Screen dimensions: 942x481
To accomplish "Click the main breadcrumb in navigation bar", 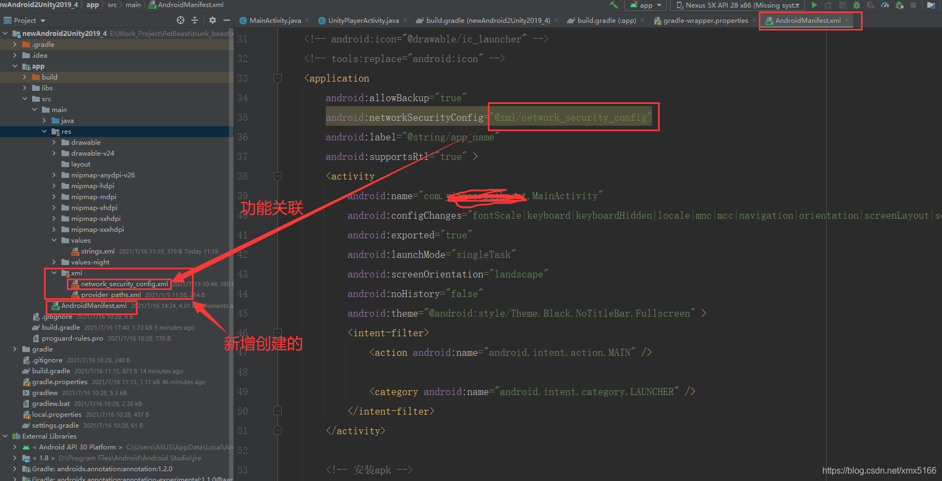I will click(133, 5).
